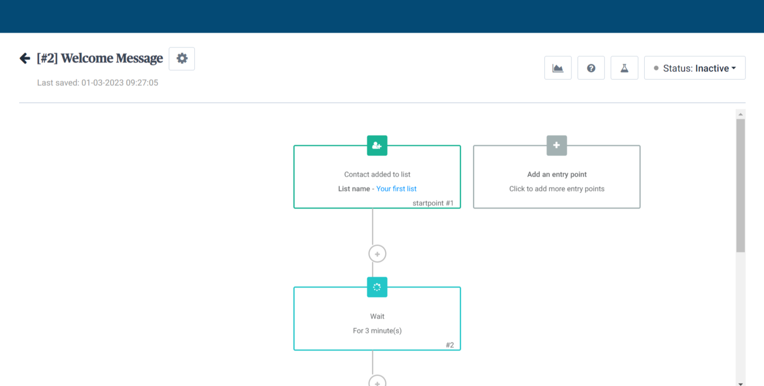Select the 'For 3 minute(s)' Wait step text
The height and width of the screenshot is (386, 764).
377,331
